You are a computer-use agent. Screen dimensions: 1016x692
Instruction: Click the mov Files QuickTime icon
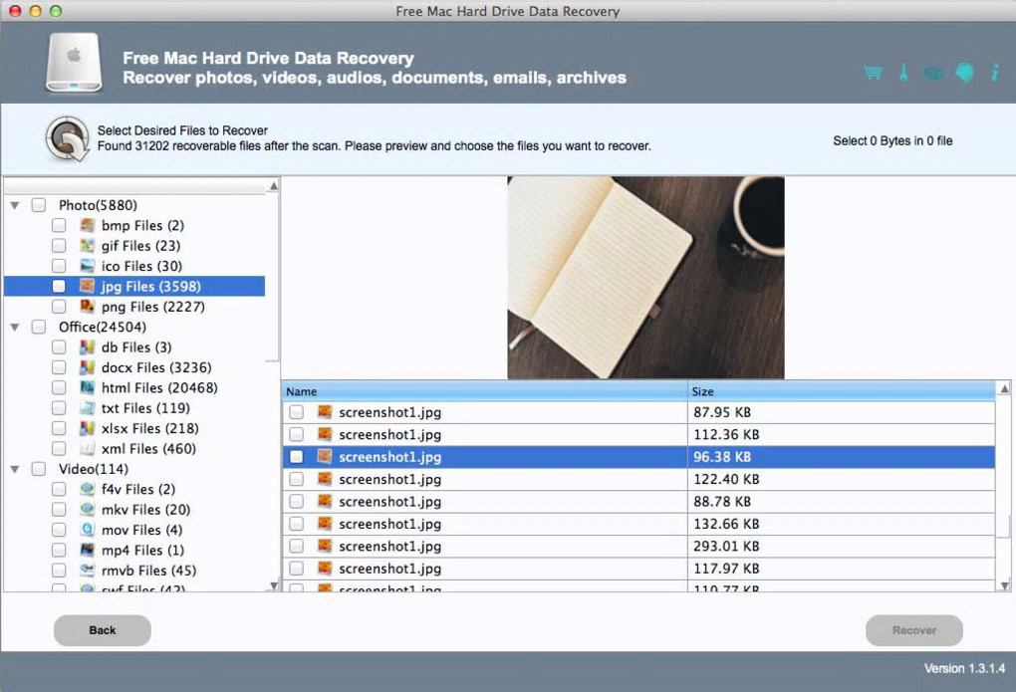[x=87, y=530]
